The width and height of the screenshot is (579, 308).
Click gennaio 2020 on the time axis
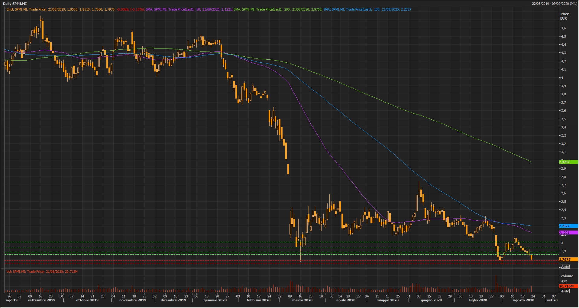coord(215,300)
